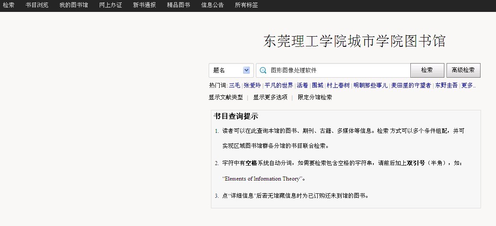This screenshot has height=226, width=496.
Task: Show more hot keywords via 更多..
Action: [468, 86]
